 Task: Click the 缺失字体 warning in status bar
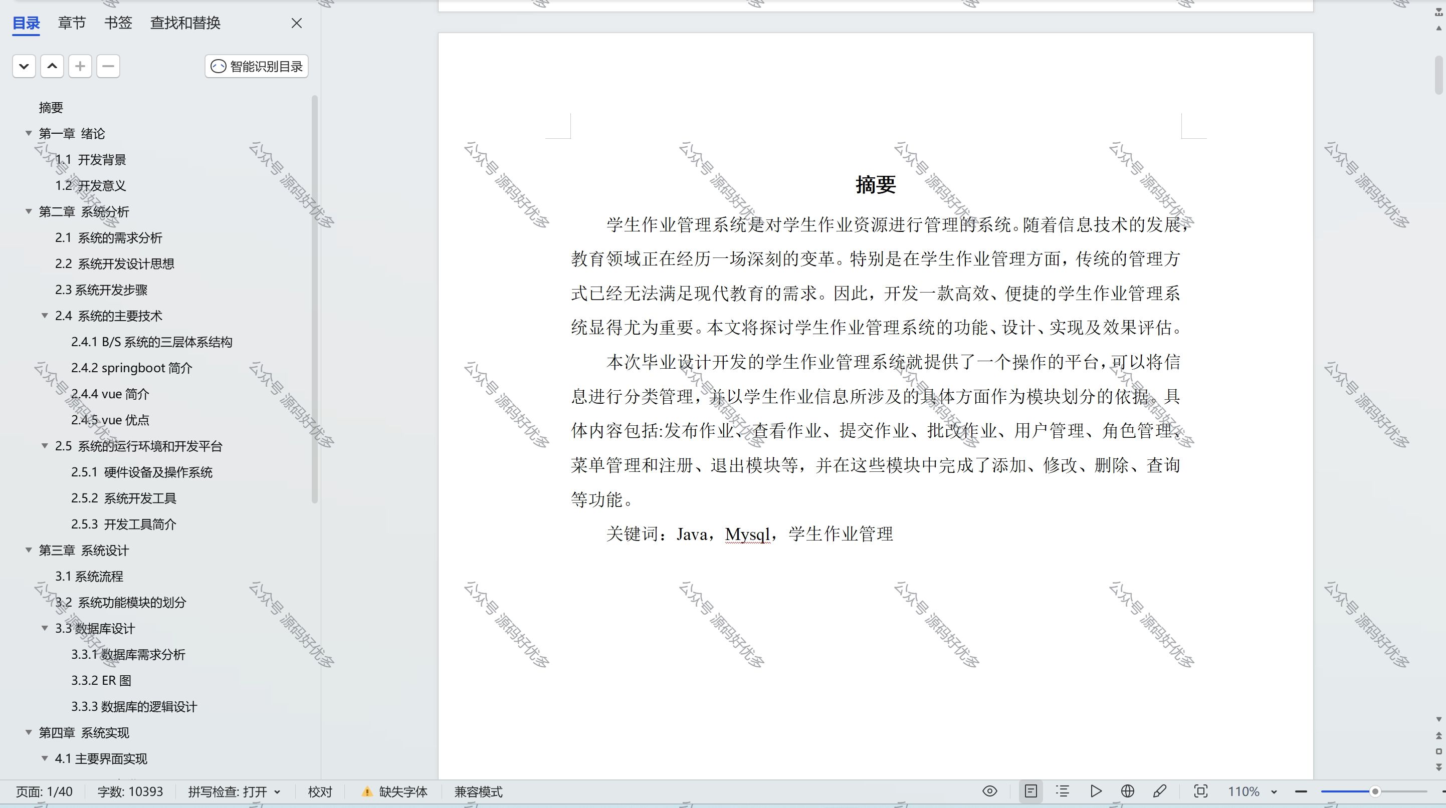pyautogui.click(x=395, y=792)
